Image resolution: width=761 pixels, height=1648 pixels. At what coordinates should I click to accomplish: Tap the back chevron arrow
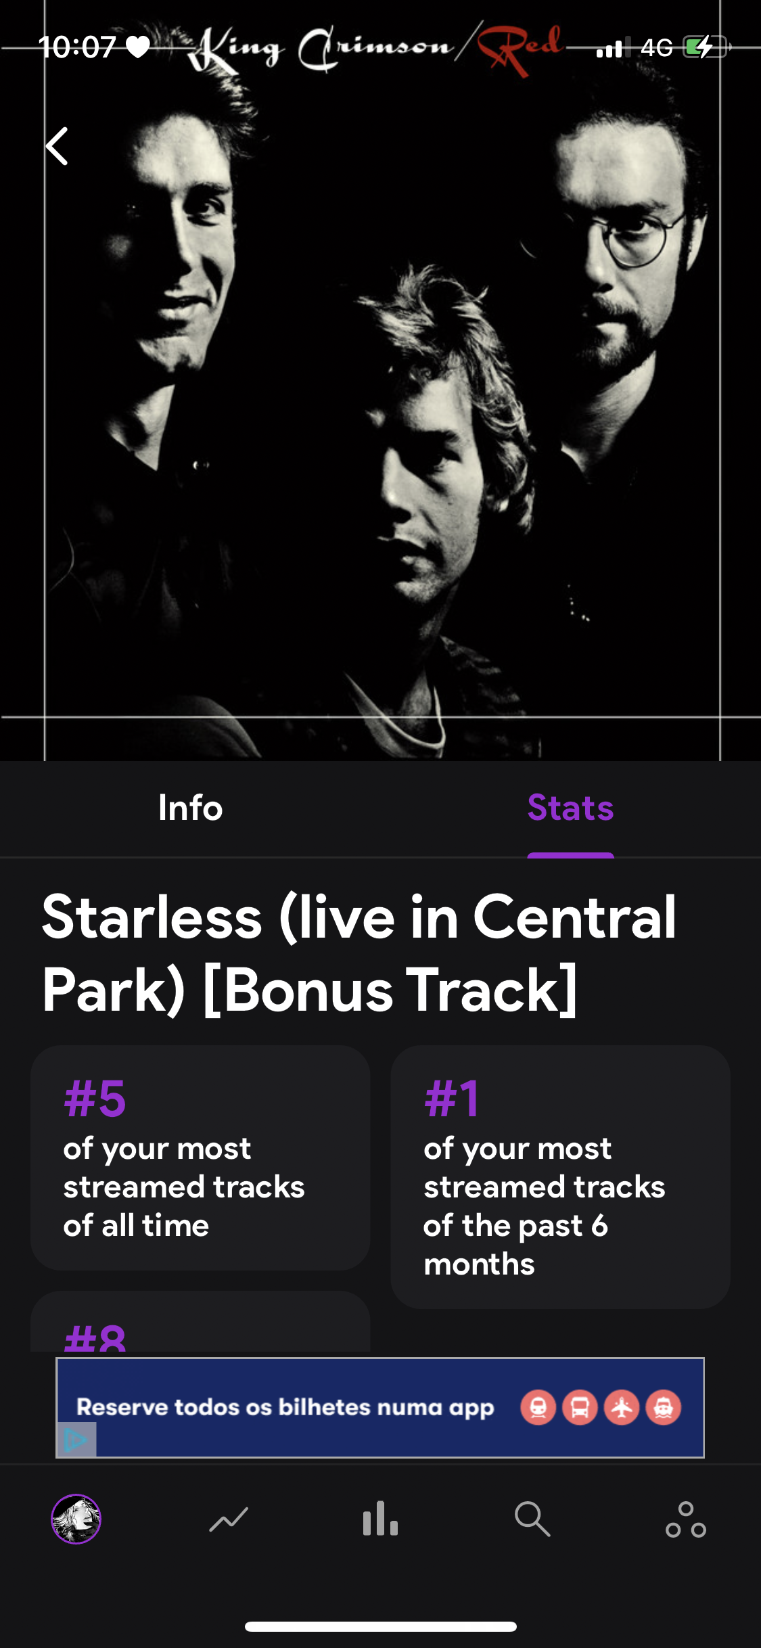pos(57,146)
